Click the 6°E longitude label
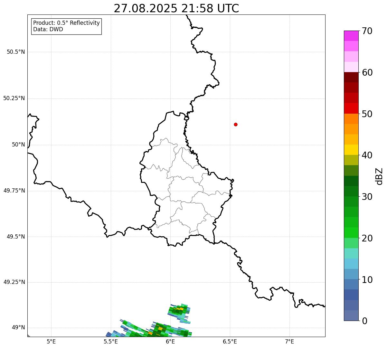 (x=170, y=341)
